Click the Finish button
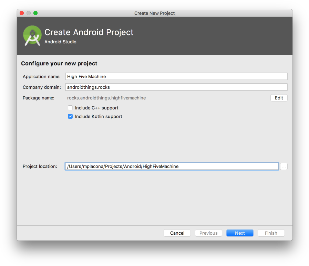The image size is (309, 266). (x=271, y=233)
